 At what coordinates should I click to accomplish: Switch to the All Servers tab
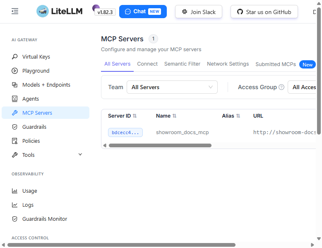point(117,64)
